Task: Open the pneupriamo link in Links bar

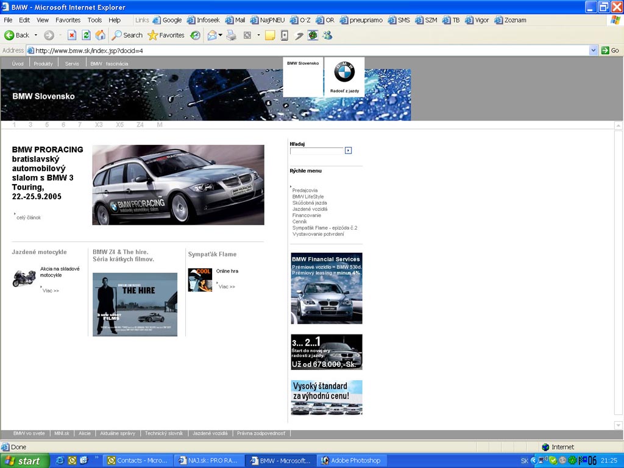Action: point(361,20)
